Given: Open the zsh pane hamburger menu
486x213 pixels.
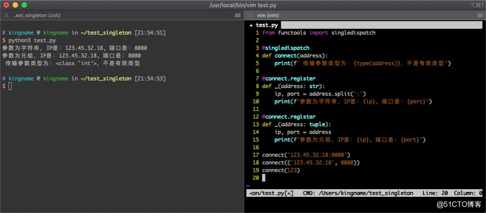Looking at the screenshot, I should pos(238,15).
